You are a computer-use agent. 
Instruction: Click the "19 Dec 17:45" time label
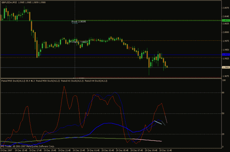tap(35, 150)
